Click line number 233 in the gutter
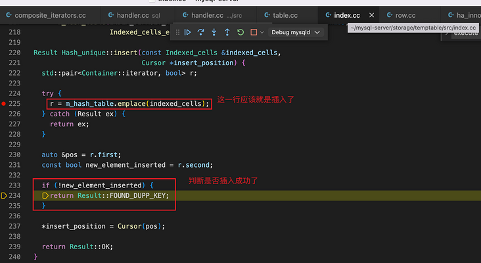This screenshot has height=263, width=481. coord(14,185)
